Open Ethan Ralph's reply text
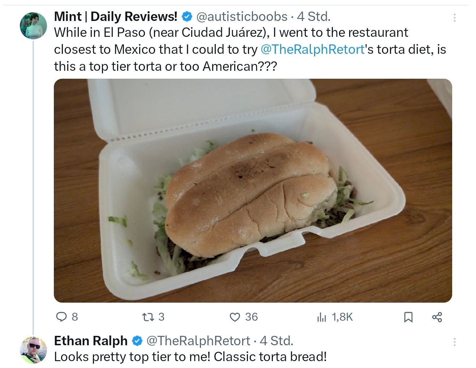The width and height of the screenshot is (476, 368). pos(190,357)
